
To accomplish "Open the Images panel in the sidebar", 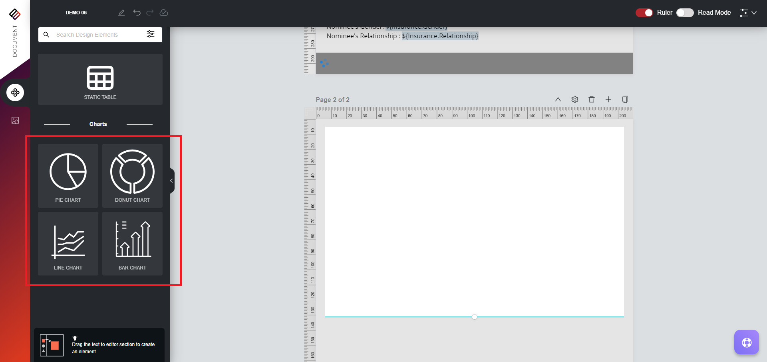I will [15, 120].
